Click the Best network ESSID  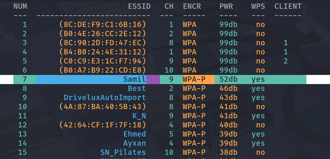tap(137, 88)
